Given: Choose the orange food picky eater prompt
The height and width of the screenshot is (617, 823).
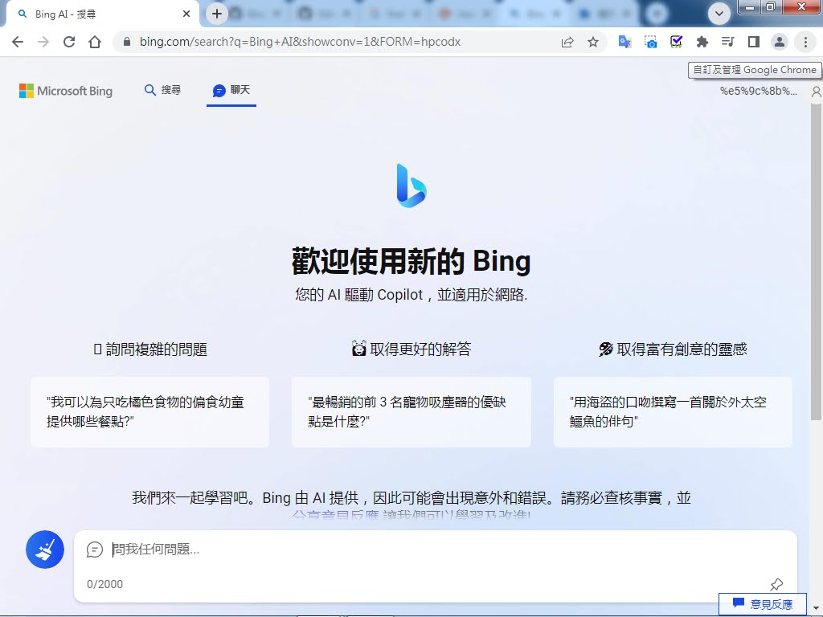Looking at the screenshot, I should point(149,412).
